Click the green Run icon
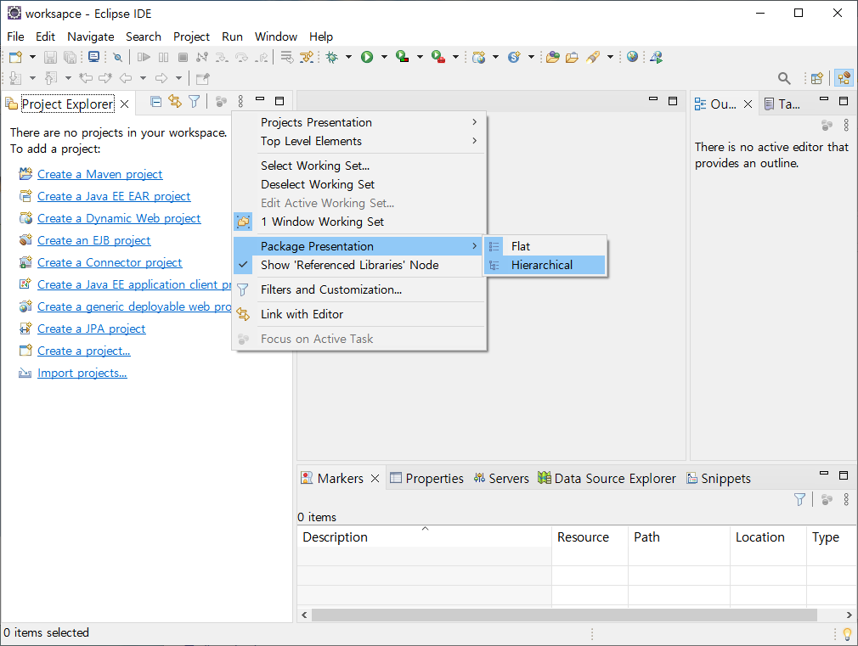This screenshot has height=646, width=858. 367,57
